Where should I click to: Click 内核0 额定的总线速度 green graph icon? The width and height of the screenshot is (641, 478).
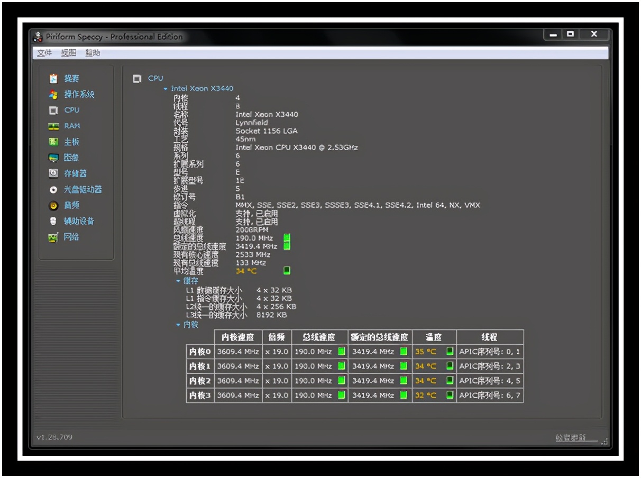click(x=404, y=351)
